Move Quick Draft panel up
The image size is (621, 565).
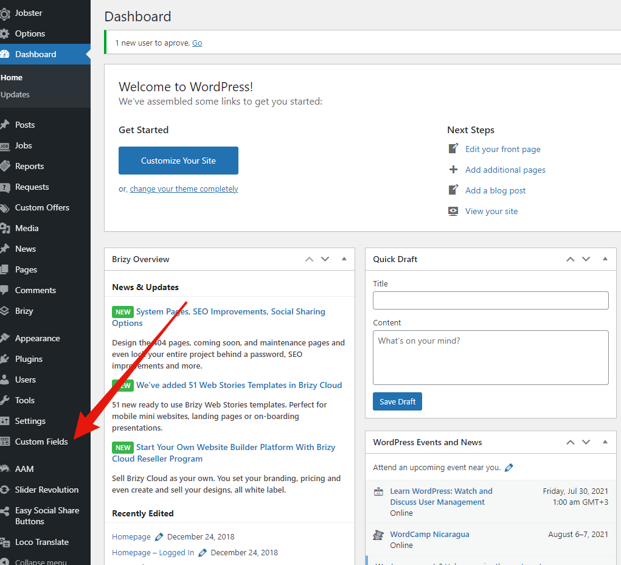571,259
